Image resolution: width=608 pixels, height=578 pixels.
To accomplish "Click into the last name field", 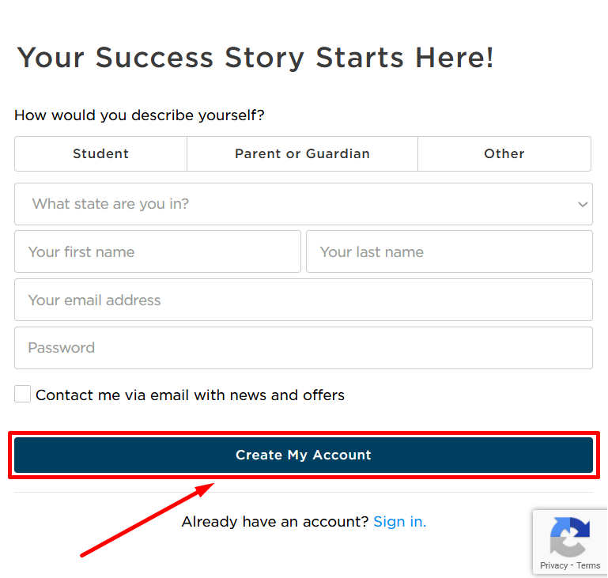I will [x=449, y=252].
